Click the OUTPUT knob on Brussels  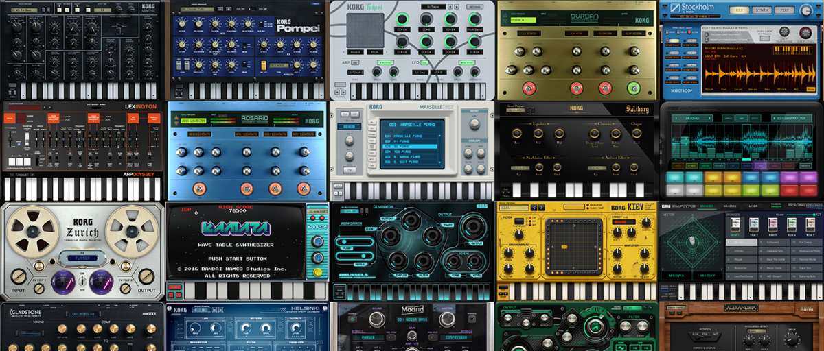pos(473,226)
